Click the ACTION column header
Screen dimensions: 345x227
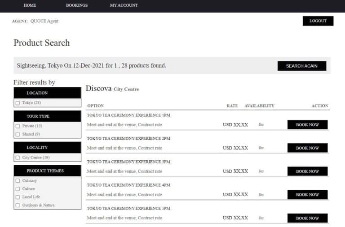coord(320,106)
